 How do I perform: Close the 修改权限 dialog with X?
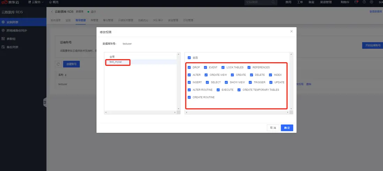[x=291, y=31]
